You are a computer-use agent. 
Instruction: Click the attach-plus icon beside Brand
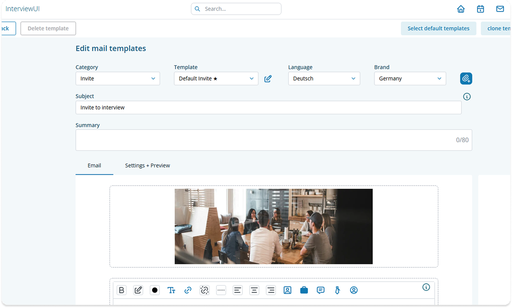[466, 78]
